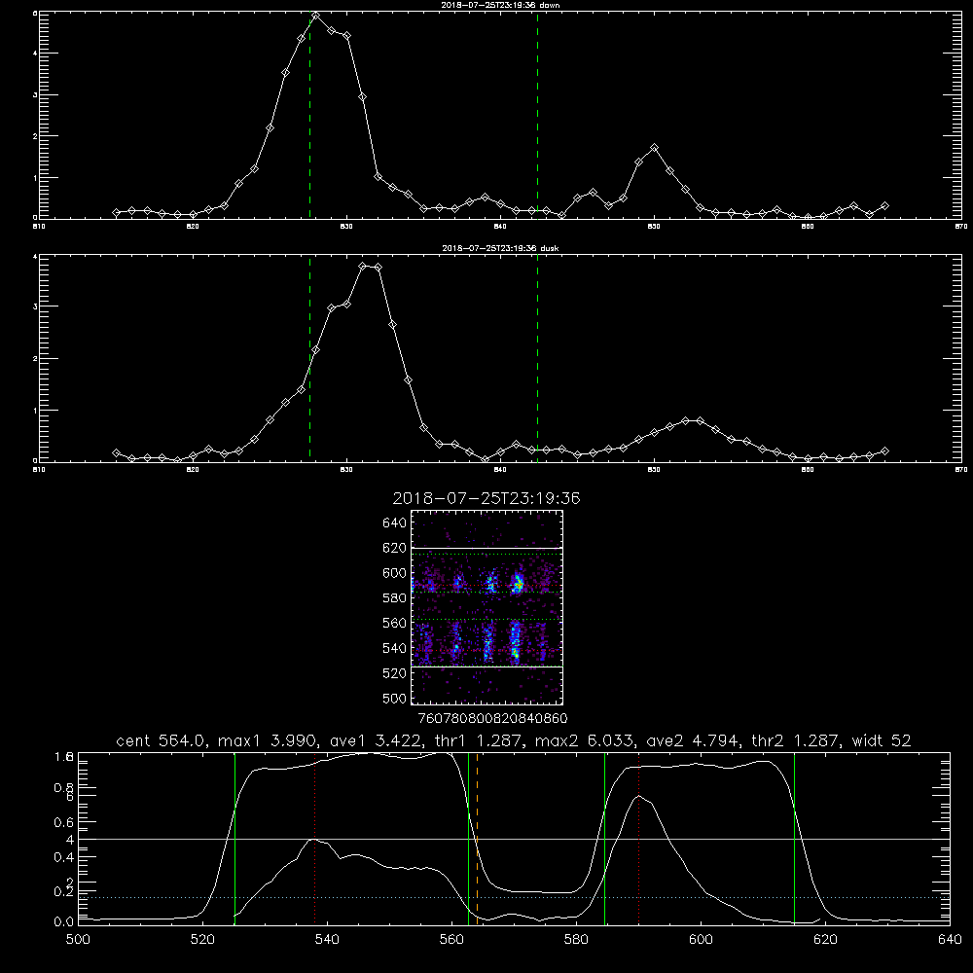Click the '620' label on bottom plot x-axis
This screenshot has width=973, height=973.
(825, 940)
